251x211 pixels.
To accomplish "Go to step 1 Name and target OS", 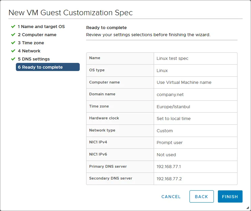I will point(41,26).
